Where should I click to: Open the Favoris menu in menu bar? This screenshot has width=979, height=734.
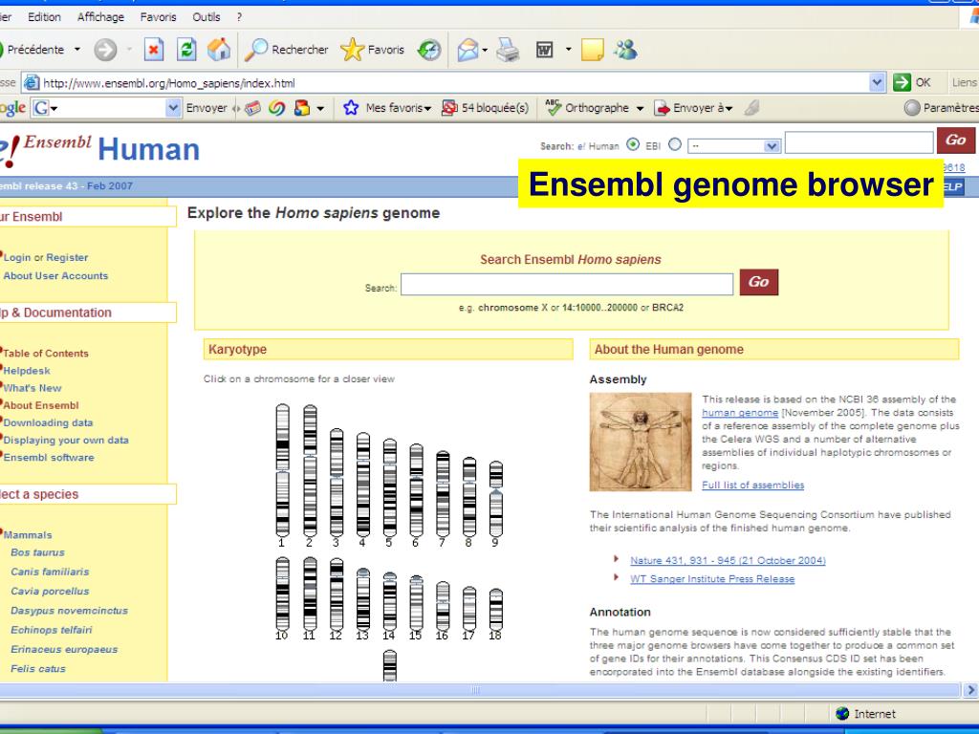click(158, 17)
